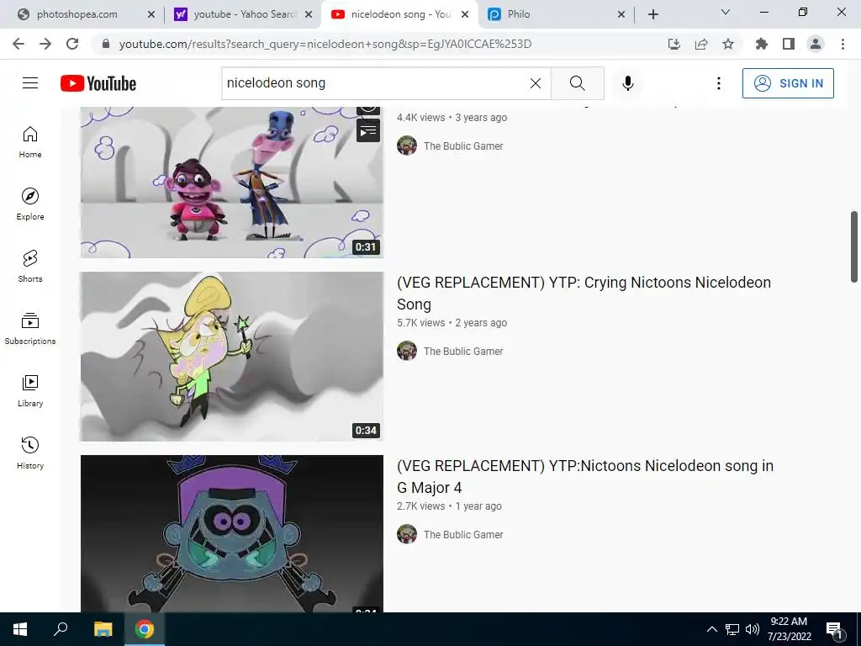The image size is (861, 646).
Task: Click the browser address bar URL
Action: pos(325,44)
